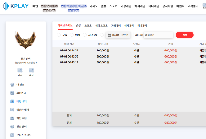Click the red 검색 search button

[185, 35]
